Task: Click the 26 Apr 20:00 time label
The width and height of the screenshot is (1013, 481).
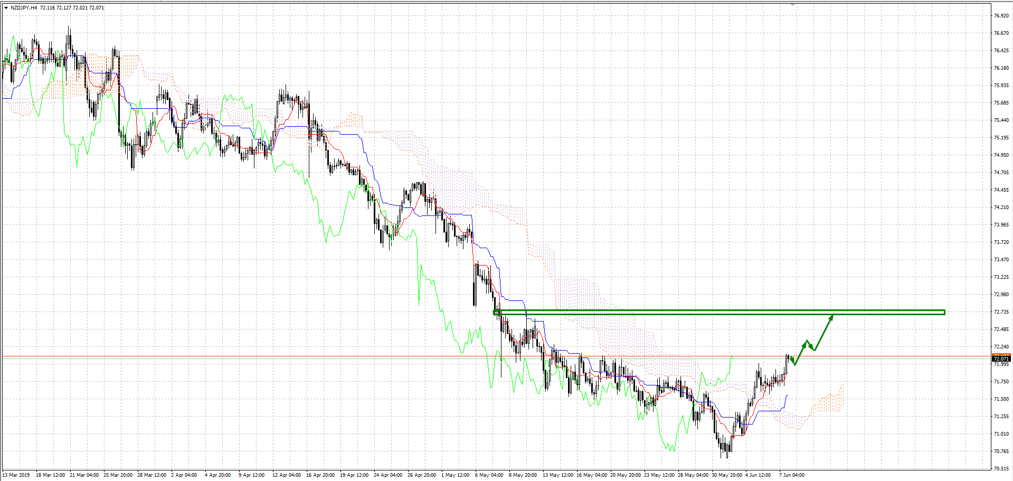Action: pos(422,475)
